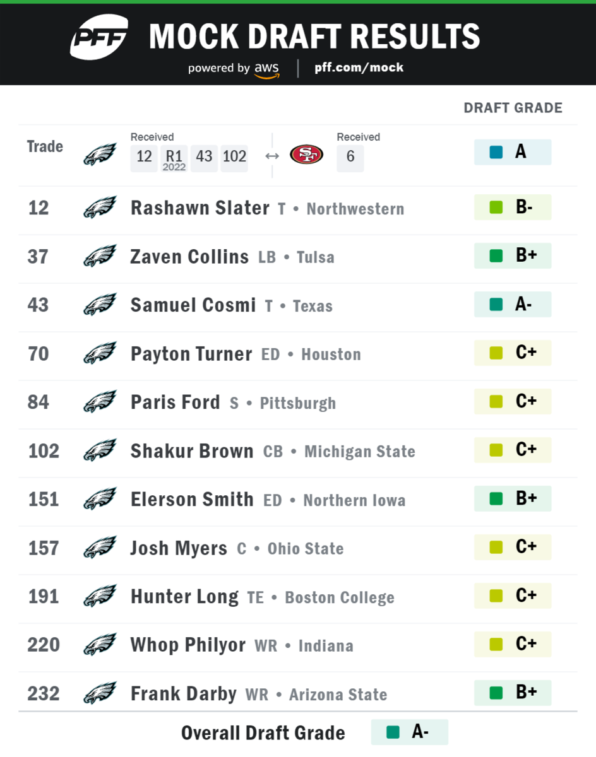This screenshot has height=757, width=596.
Task: Open the pff.com/mock link
Action: coord(359,67)
